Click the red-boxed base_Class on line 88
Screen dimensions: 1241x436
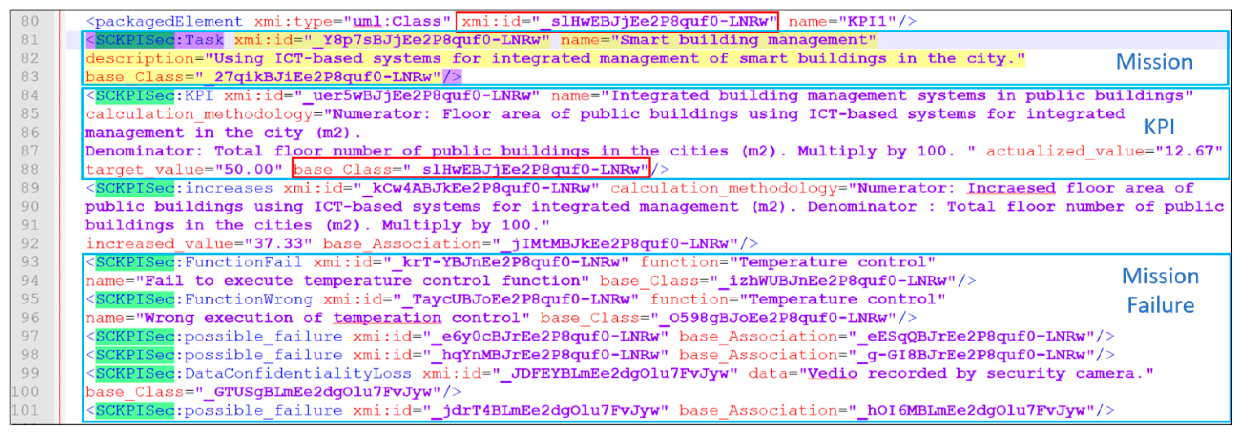pyautogui.click(x=471, y=169)
